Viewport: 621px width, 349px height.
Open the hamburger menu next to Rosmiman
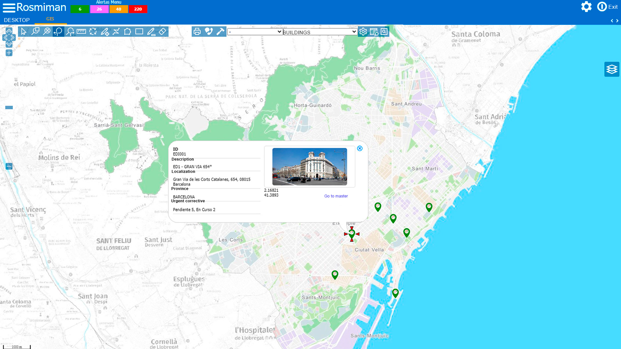(x=9, y=7)
